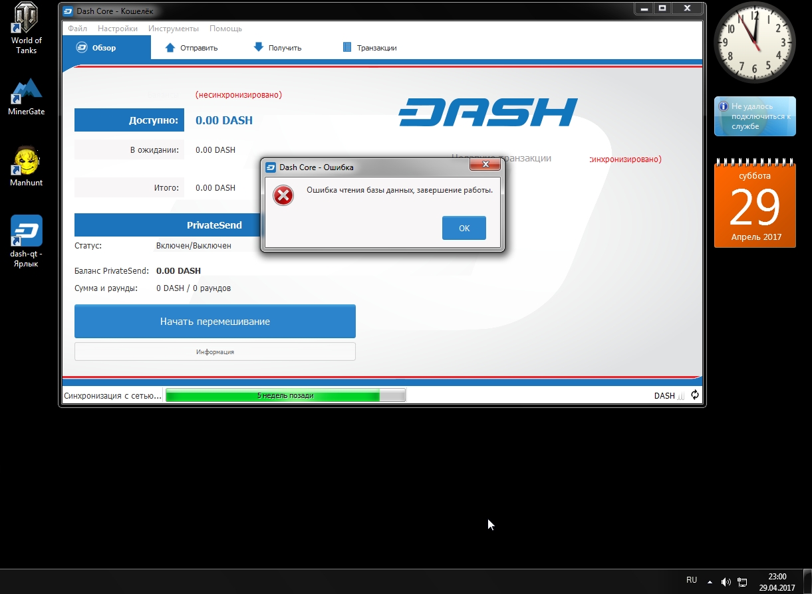
Task: Click OK in the error dialog
Action: [x=464, y=228]
